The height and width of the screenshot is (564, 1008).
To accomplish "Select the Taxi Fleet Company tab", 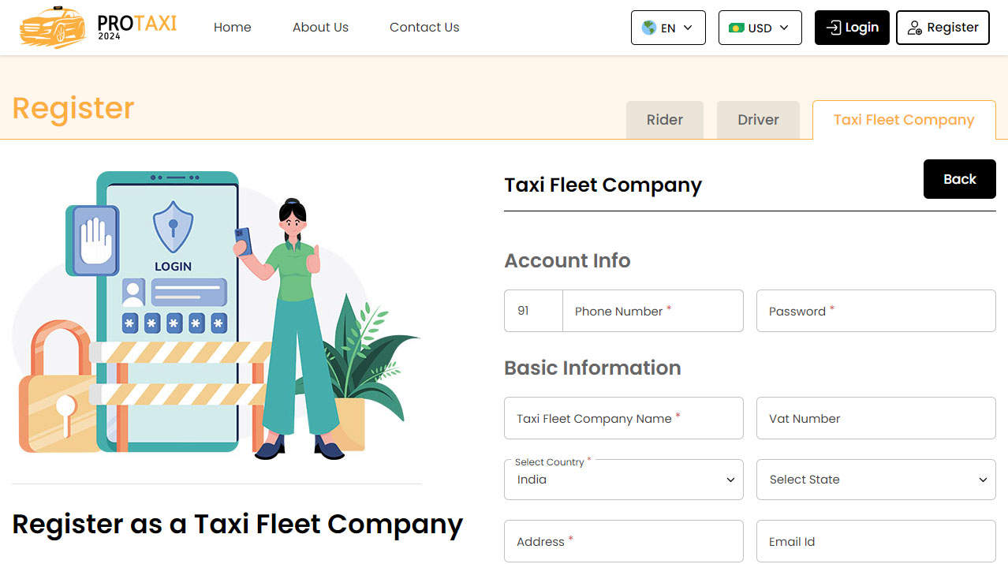I will pyautogui.click(x=904, y=120).
